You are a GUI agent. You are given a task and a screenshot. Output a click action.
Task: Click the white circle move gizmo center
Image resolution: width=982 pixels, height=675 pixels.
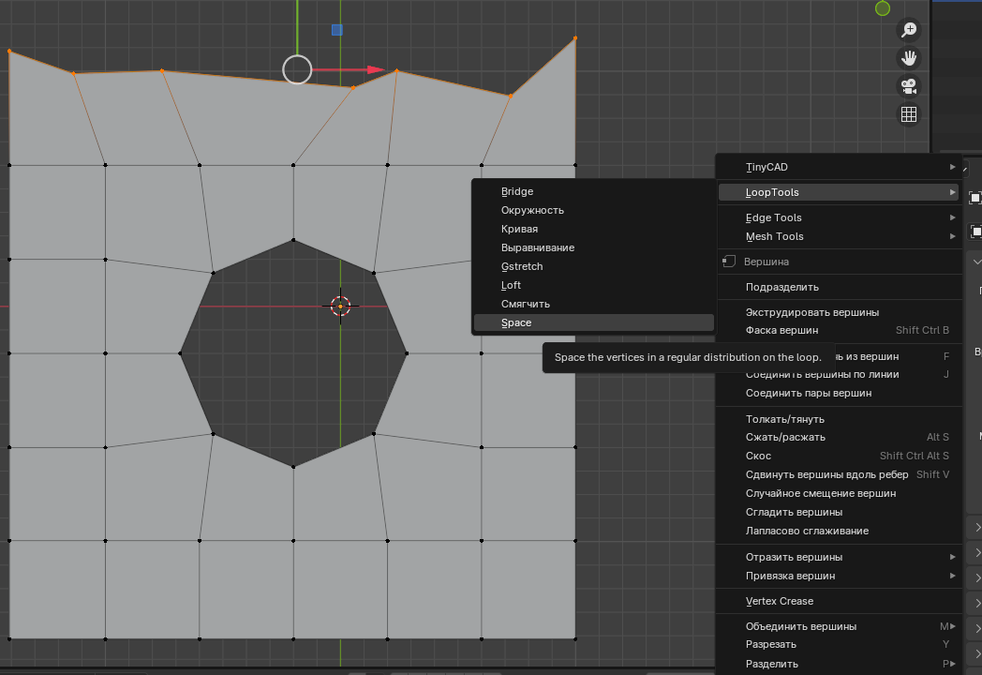297,69
